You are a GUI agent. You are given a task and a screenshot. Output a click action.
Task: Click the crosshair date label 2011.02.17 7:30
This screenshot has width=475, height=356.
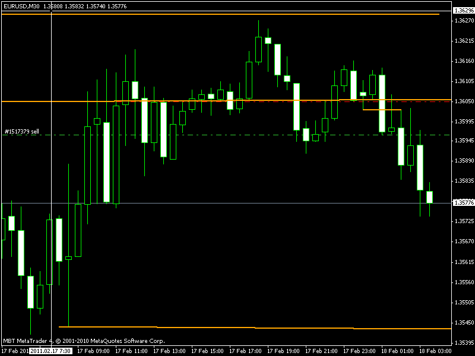51,351
